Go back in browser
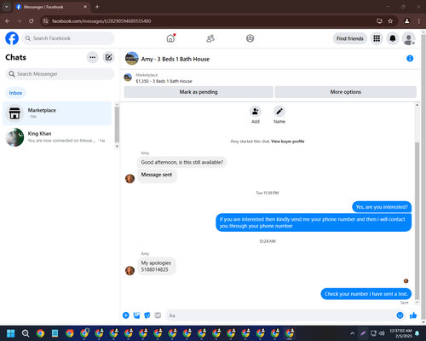Image resolution: width=426 pixels, height=341 pixels. (x=8, y=21)
